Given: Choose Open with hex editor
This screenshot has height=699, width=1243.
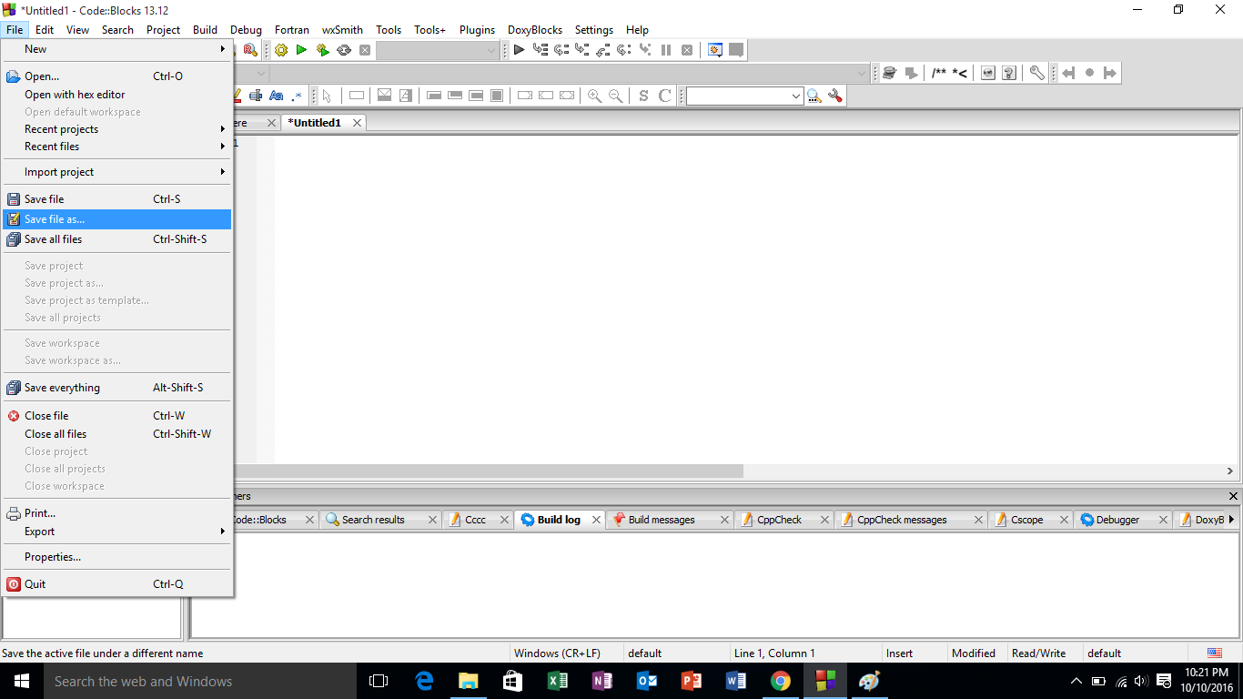Looking at the screenshot, I should coord(116,95).
